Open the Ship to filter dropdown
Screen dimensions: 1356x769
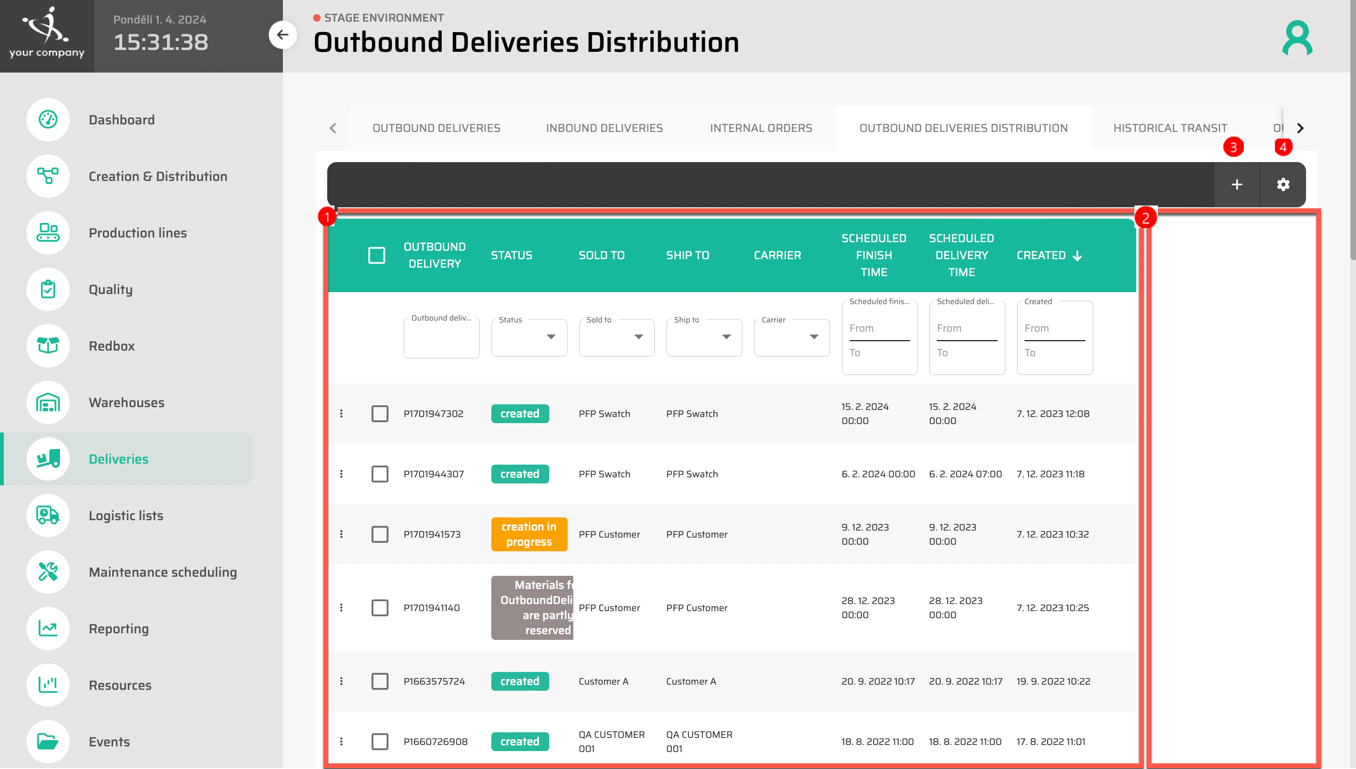click(x=726, y=337)
